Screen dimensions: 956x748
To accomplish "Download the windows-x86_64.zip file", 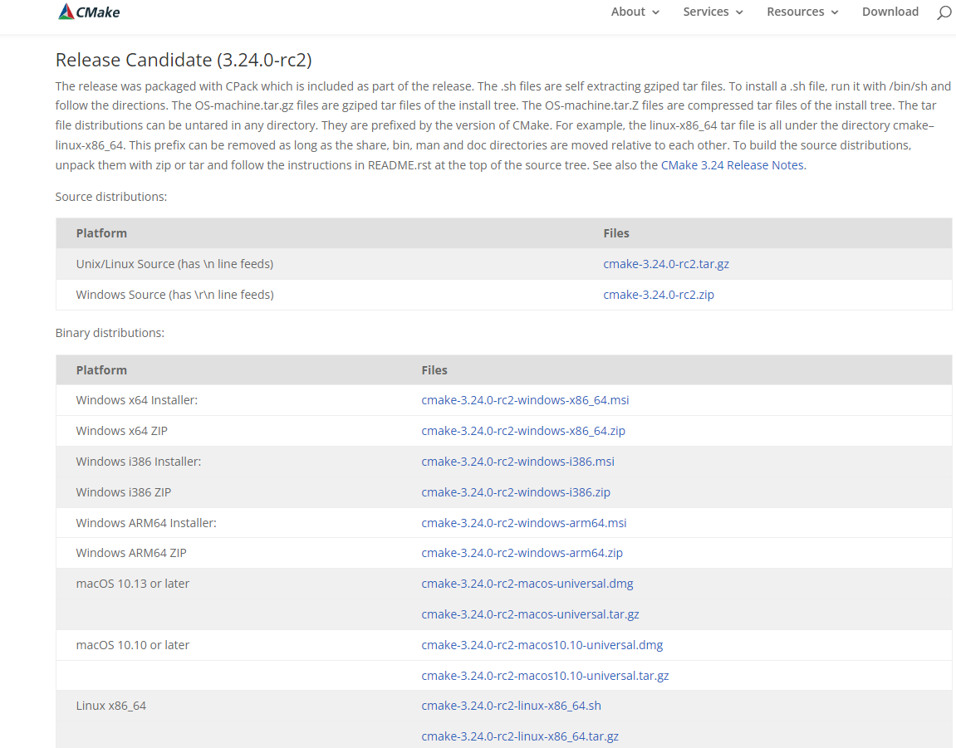I will click(523, 430).
